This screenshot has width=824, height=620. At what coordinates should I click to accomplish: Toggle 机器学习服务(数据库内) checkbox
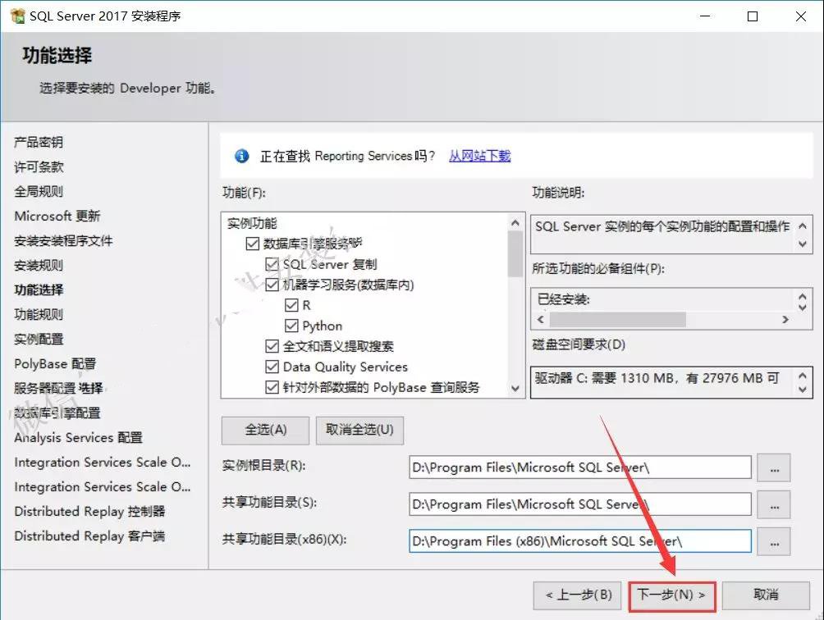coord(272,285)
